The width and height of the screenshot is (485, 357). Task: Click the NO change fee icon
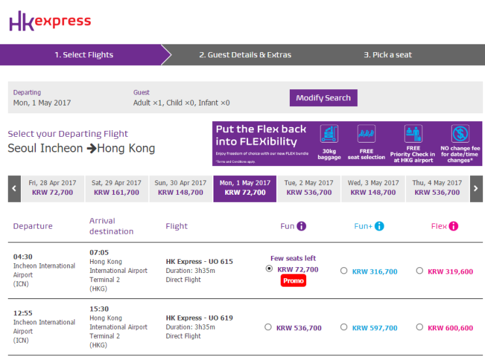coord(460,134)
